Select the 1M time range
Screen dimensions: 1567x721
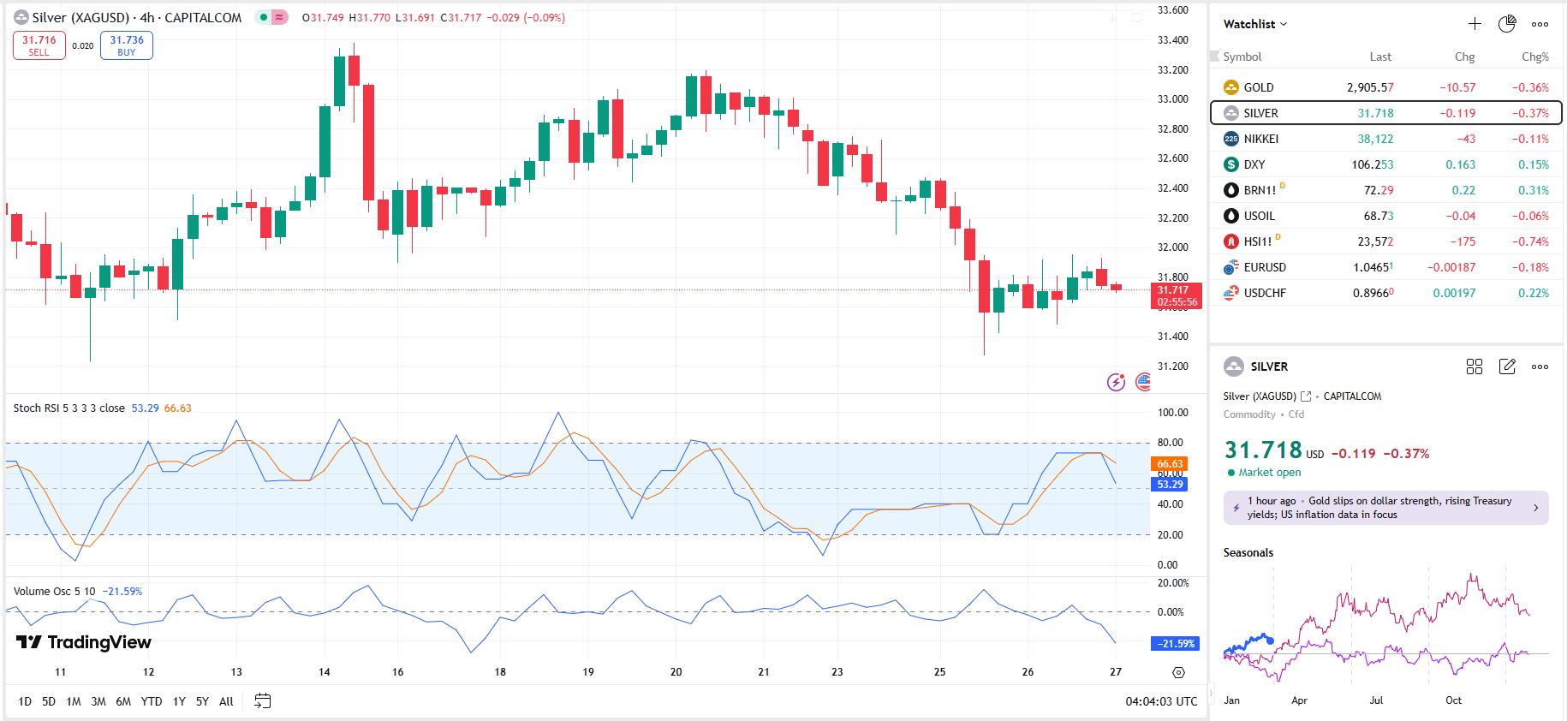[74, 701]
